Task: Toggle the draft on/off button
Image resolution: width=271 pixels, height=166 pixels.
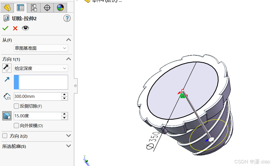Action: [7, 116]
